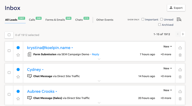
Task: Go to the Other Events tab
Action: [105, 20]
